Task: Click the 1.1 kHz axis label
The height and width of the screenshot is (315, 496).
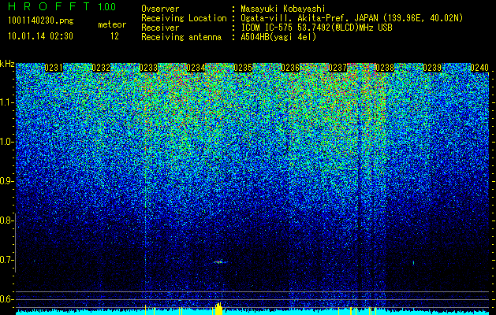Action: coord(7,102)
